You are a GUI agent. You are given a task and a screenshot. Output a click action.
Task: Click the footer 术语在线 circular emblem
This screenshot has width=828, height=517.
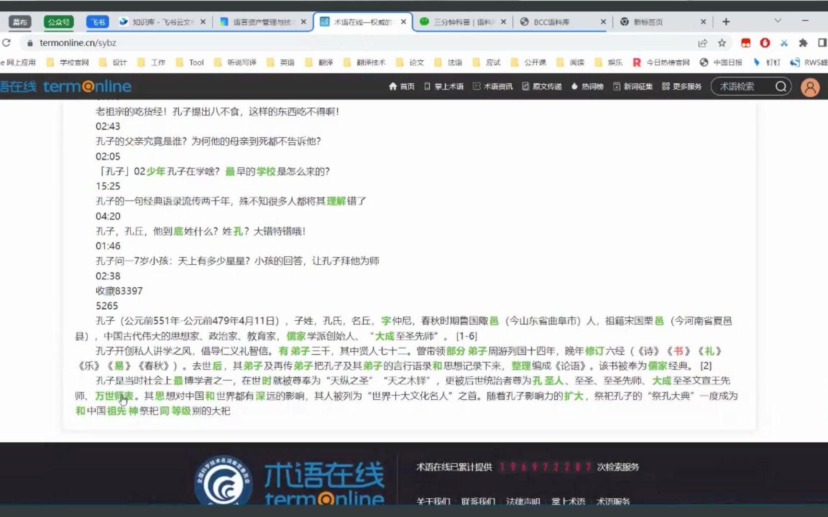223,480
